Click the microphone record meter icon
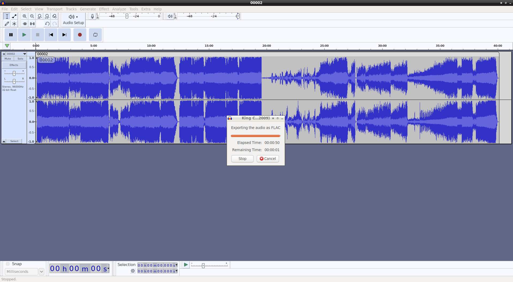Screen dimensions: 513x282 click(x=92, y=16)
